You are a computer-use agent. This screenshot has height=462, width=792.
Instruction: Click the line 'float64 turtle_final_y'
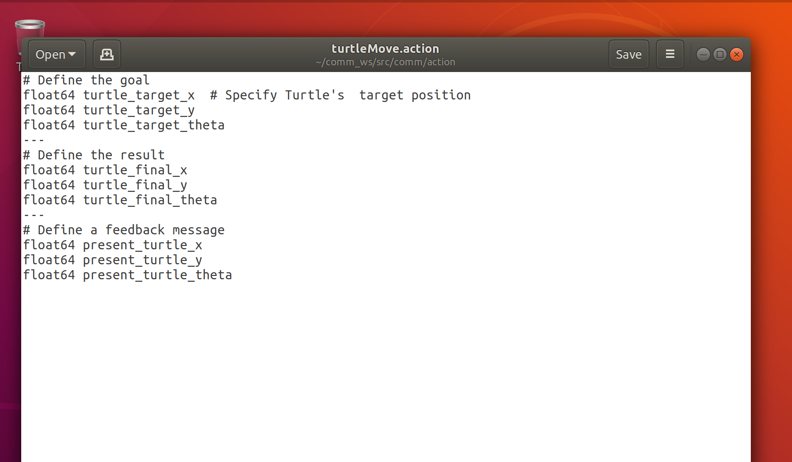coord(105,185)
